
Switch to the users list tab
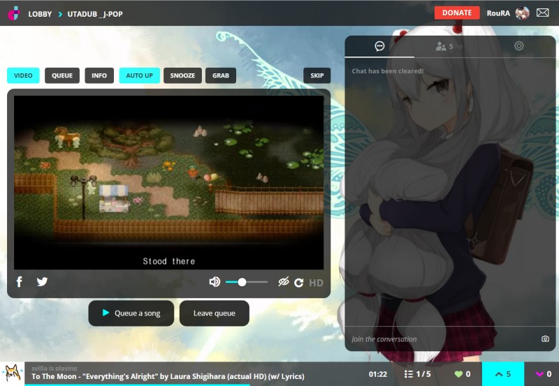click(x=449, y=47)
